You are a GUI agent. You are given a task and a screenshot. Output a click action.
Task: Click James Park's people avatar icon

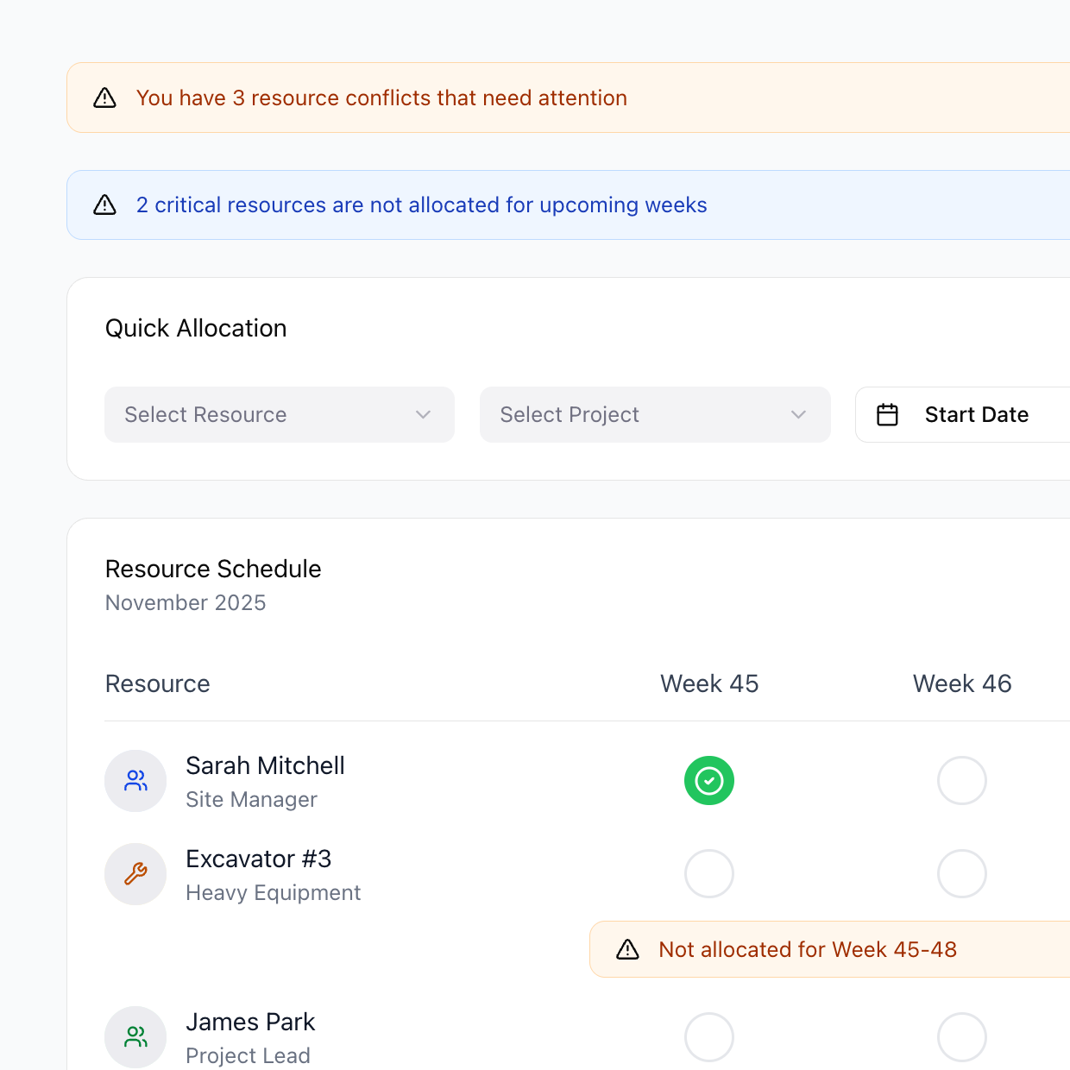coord(135,1037)
